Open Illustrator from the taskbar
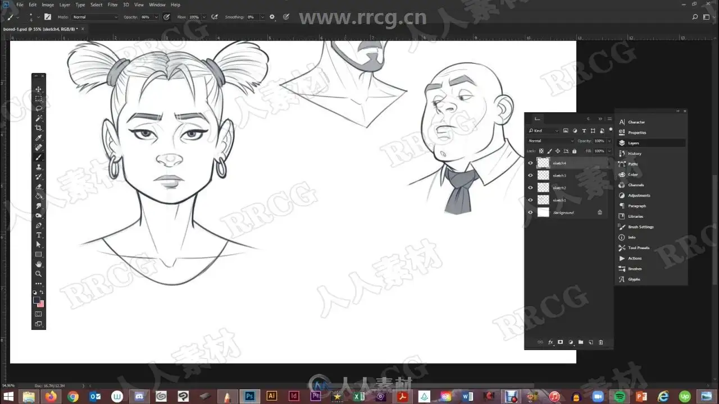This screenshot has height=404, width=719. click(x=272, y=396)
